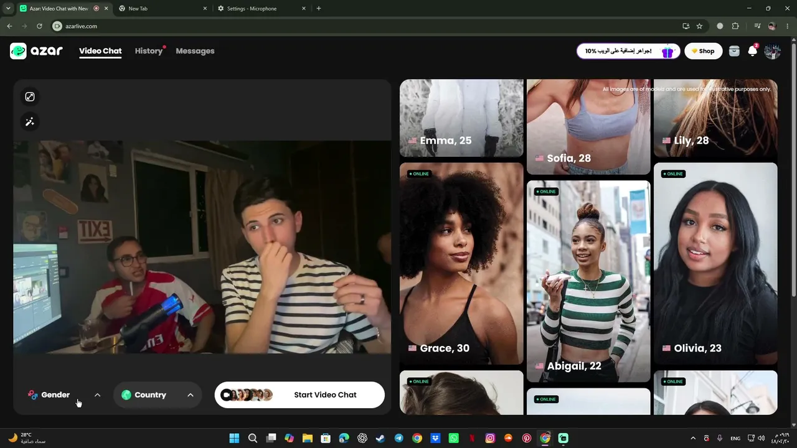
Task: Go back to the previous page
Action: pos(9,26)
